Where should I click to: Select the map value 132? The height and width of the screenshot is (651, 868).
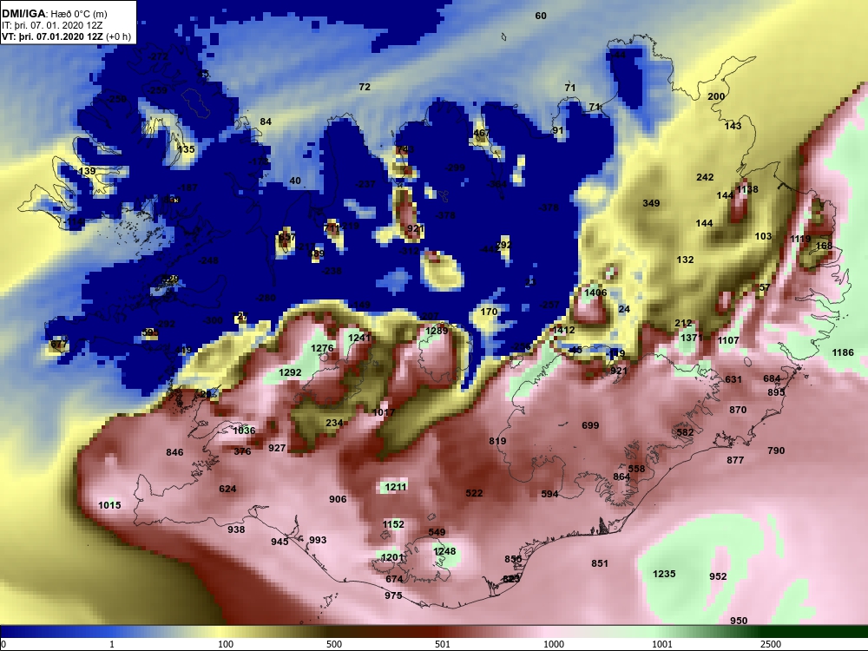coord(686,260)
